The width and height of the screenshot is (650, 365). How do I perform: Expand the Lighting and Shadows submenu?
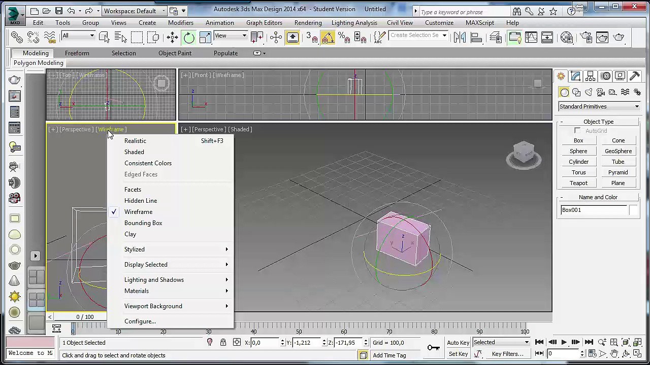(171, 280)
